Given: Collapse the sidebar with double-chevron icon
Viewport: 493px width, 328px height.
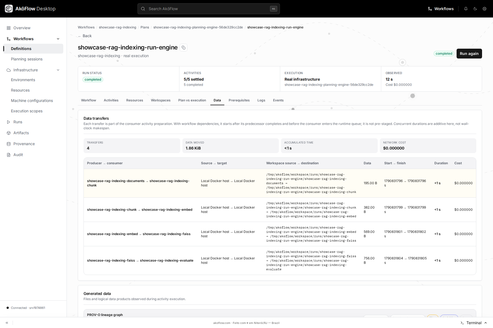Looking at the screenshot, I should 7,323.
